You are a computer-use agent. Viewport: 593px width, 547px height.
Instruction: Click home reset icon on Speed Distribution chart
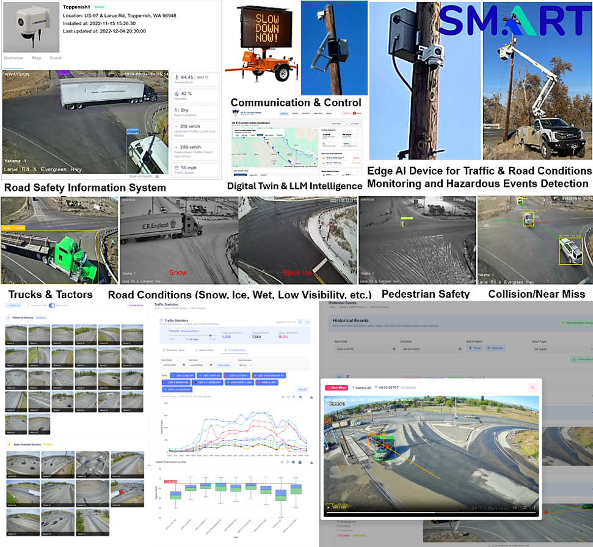[x=300, y=462]
